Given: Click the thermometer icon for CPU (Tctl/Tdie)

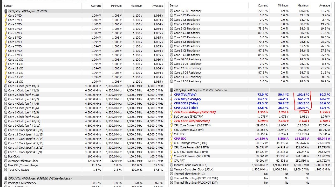Looking at the screenshot, I should [x=171, y=95].
